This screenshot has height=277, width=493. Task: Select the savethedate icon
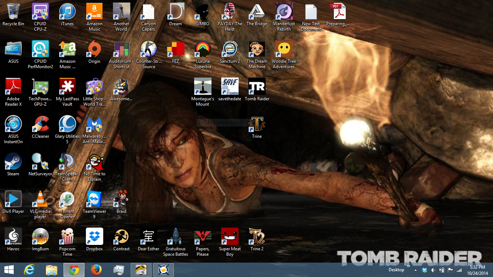pos(230,87)
